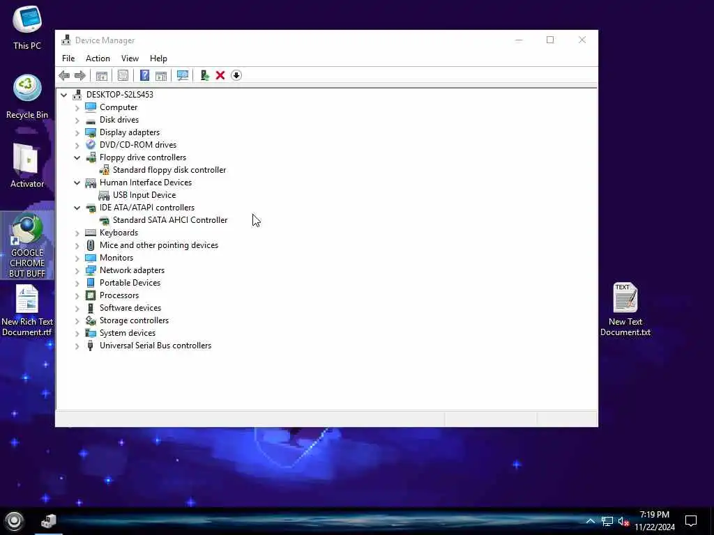
Task: Click Standard SATA AHCI Controller icon
Action: click(105, 220)
